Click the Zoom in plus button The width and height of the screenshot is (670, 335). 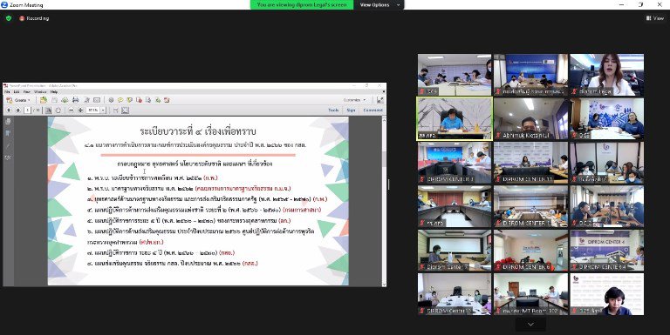pos(80,110)
